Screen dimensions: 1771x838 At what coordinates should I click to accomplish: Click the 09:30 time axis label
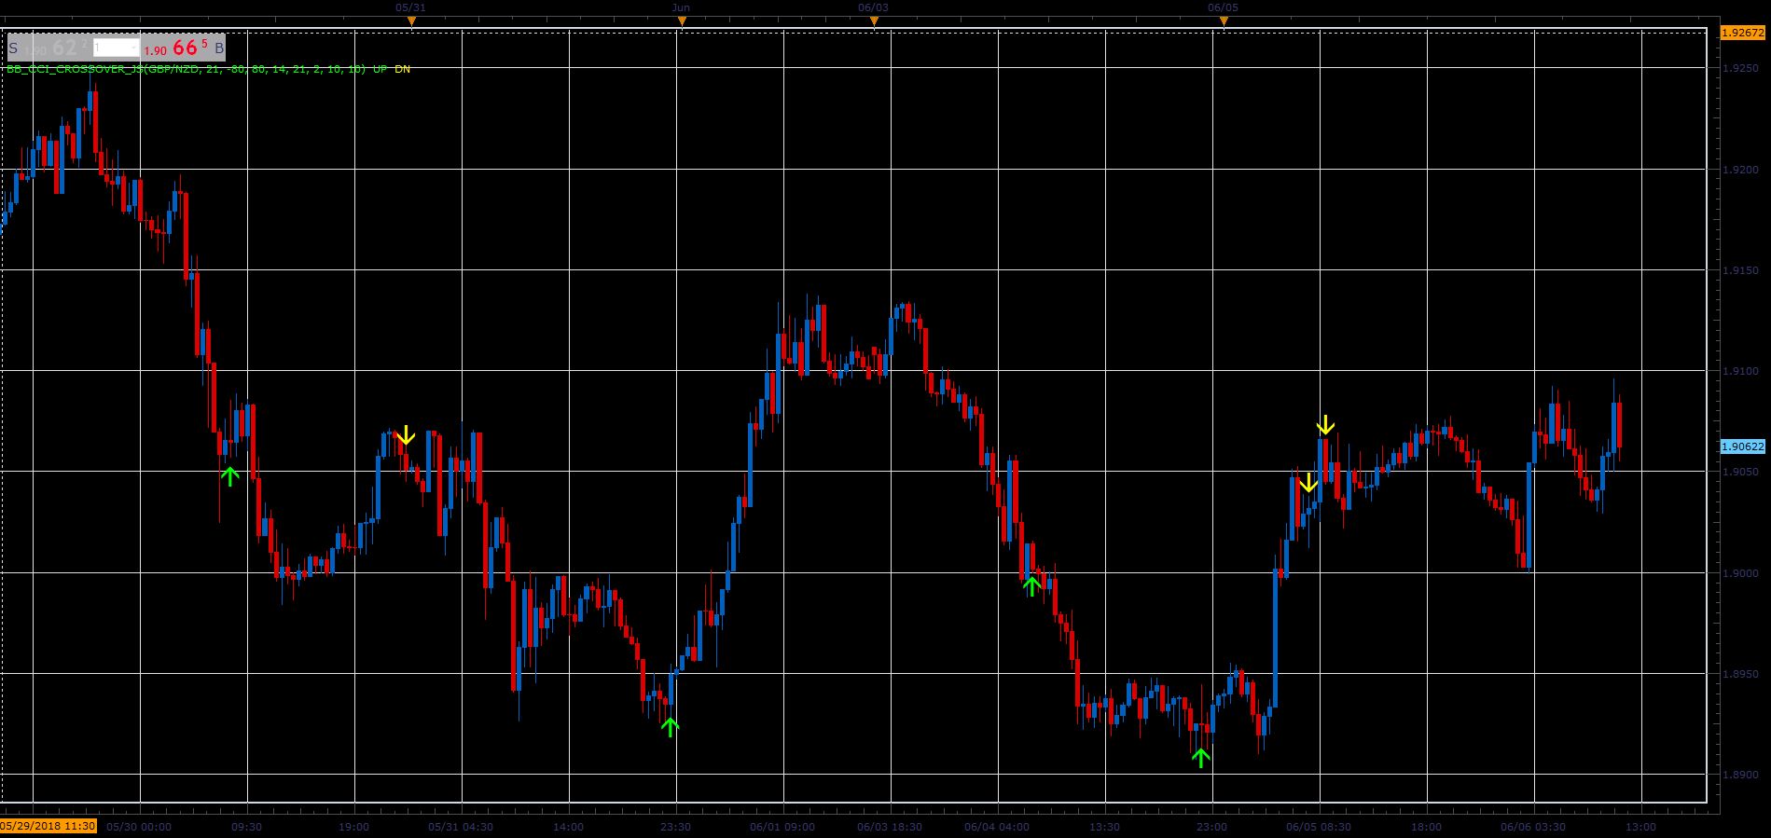point(246,827)
